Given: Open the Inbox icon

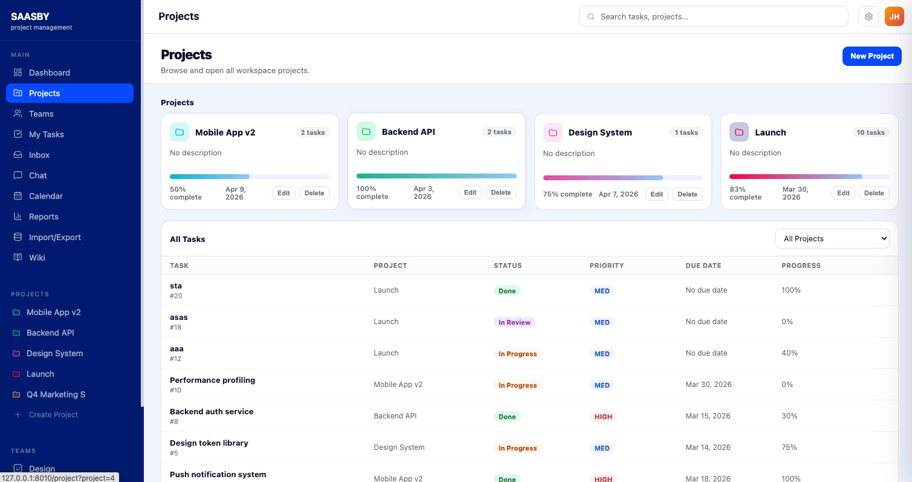Looking at the screenshot, I should tap(18, 155).
